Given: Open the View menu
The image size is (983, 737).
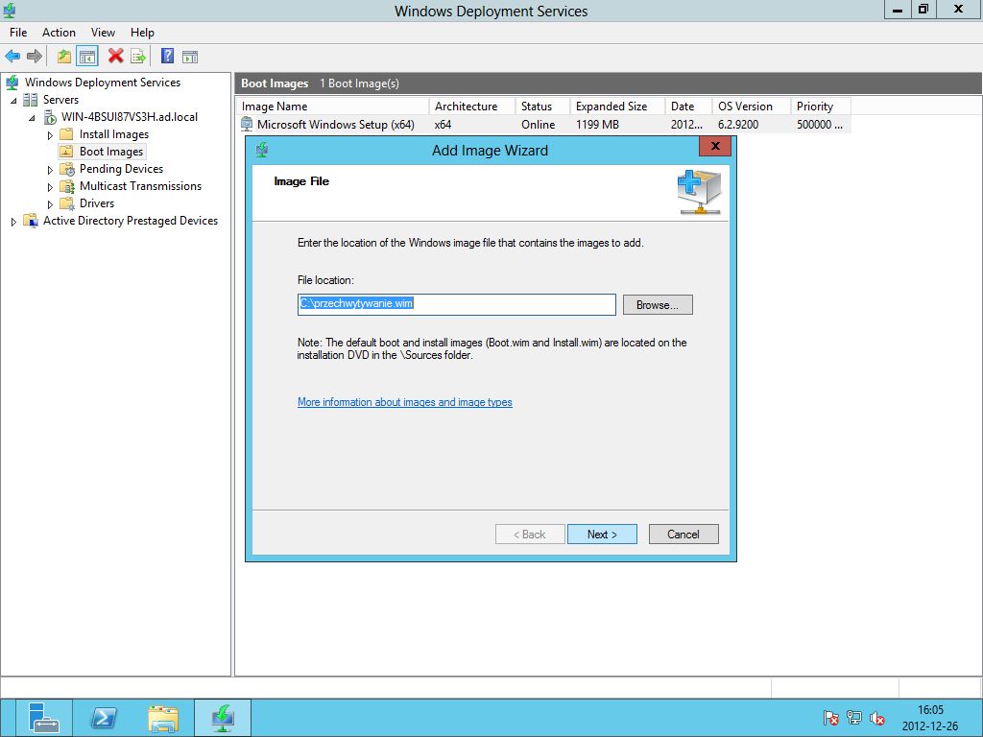Looking at the screenshot, I should [103, 33].
